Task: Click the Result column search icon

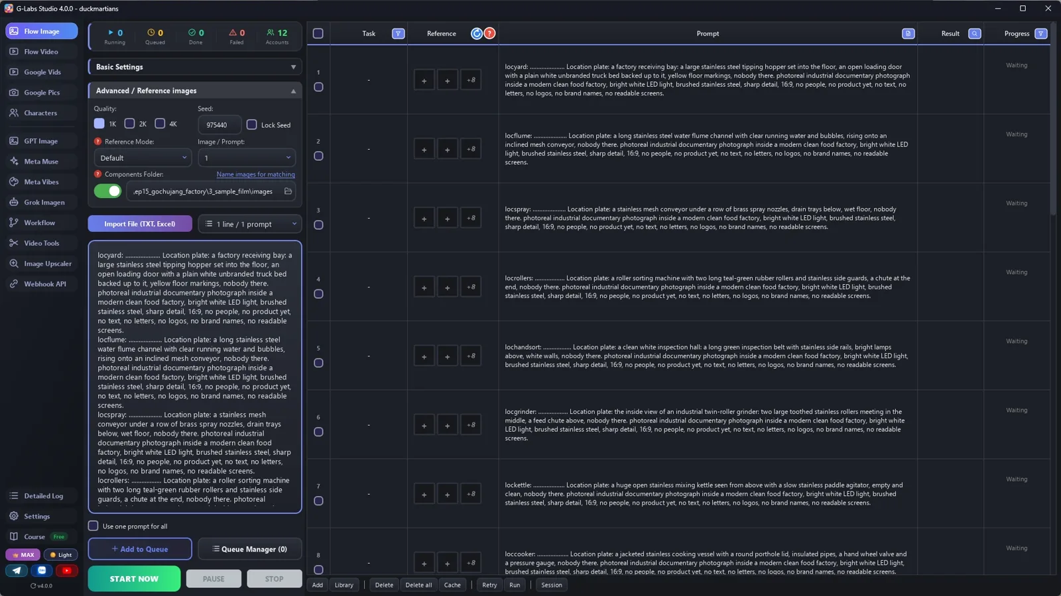Action: point(974,34)
